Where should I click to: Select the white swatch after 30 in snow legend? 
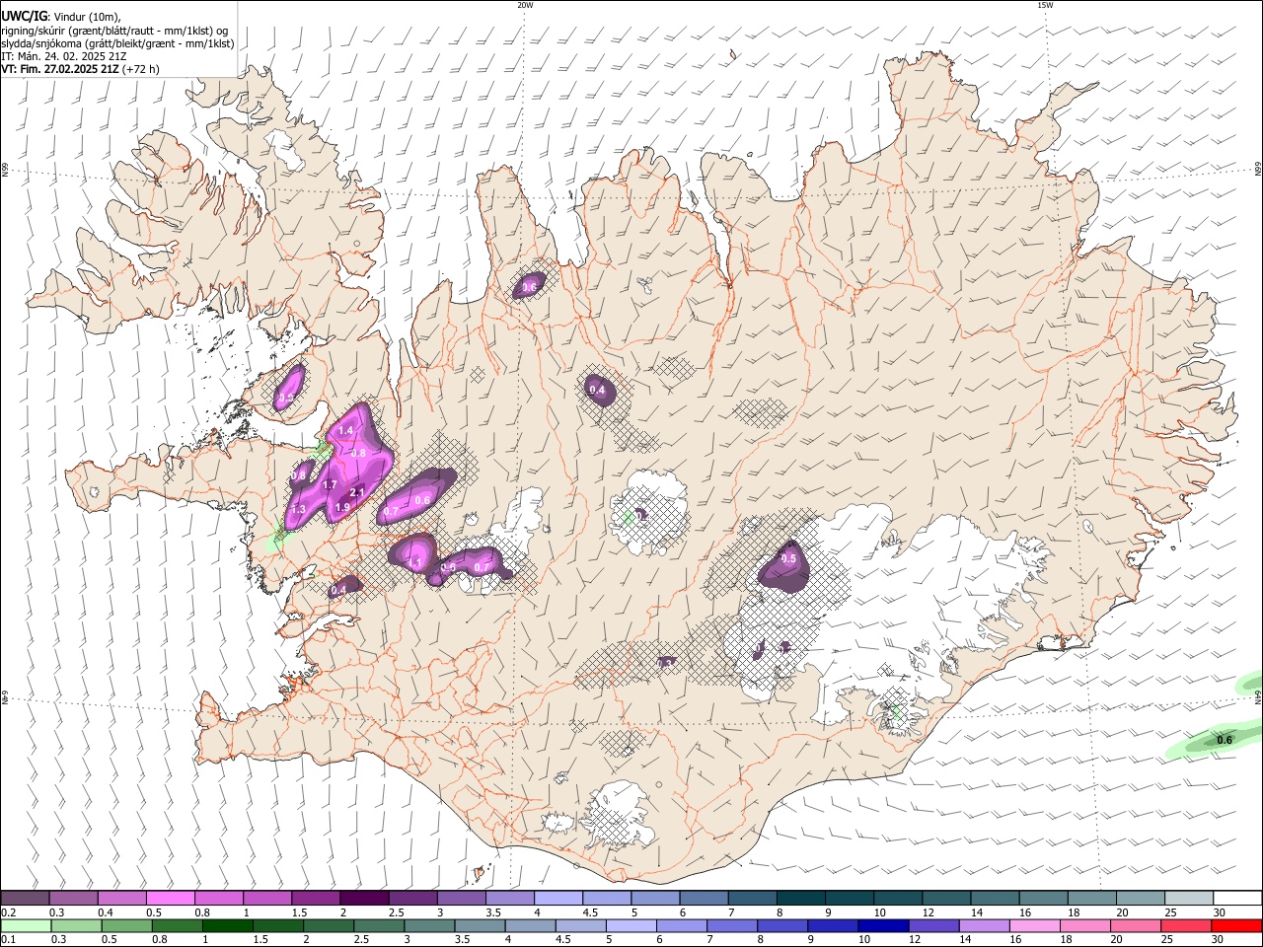pyautogui.click(x=1237, y=898)
